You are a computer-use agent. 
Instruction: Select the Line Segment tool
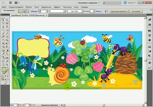coord(3,30)
